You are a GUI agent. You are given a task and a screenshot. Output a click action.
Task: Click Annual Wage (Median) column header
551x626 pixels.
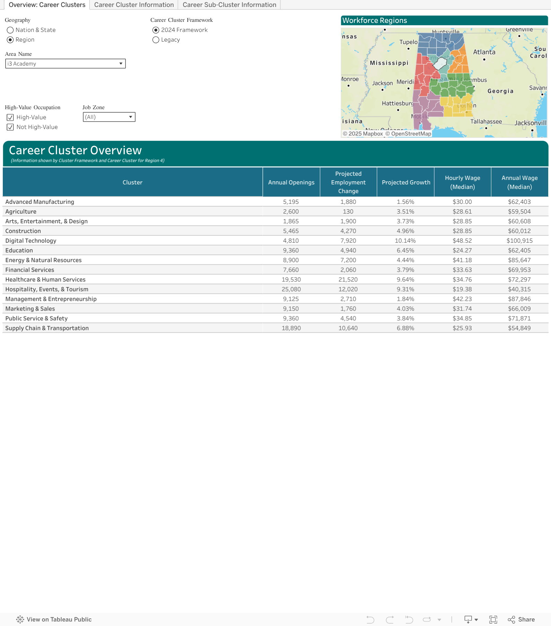pos(520,182)
